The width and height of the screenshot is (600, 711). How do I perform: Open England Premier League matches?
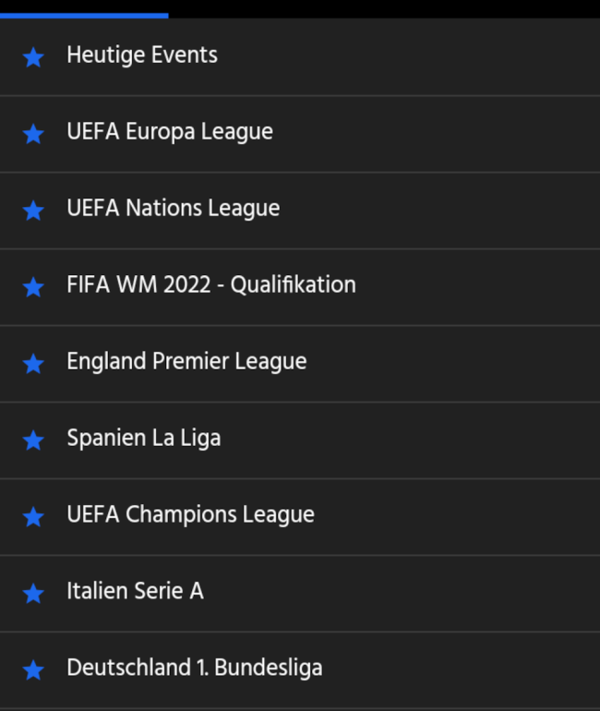click(186, 362)
